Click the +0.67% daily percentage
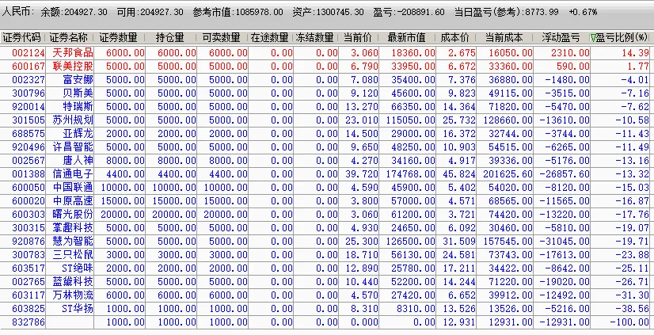The image size is (654, 335). [x=583, y=12]
